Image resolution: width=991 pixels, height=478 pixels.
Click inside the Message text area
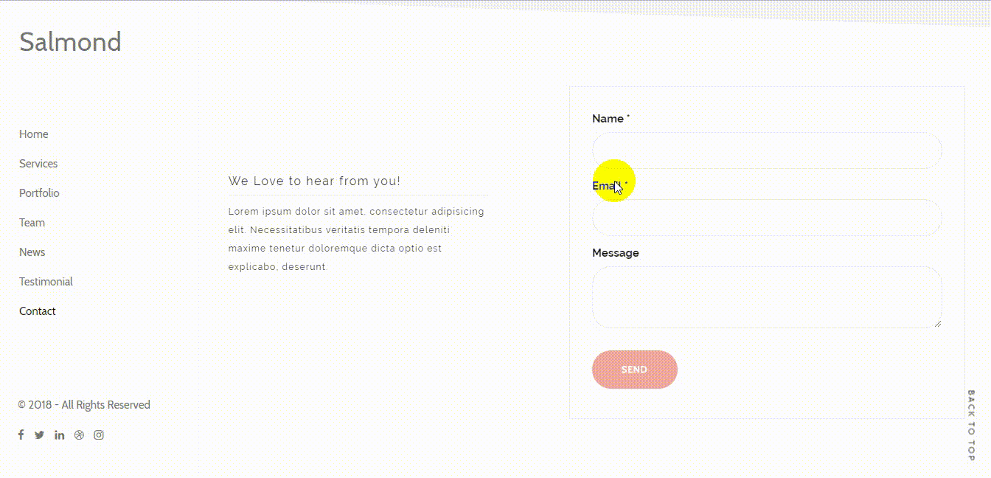click(x=767, y=297)
